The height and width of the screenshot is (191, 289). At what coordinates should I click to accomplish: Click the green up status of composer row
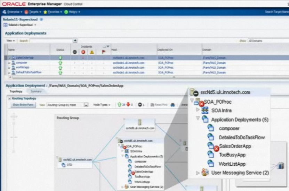(60, 63)
